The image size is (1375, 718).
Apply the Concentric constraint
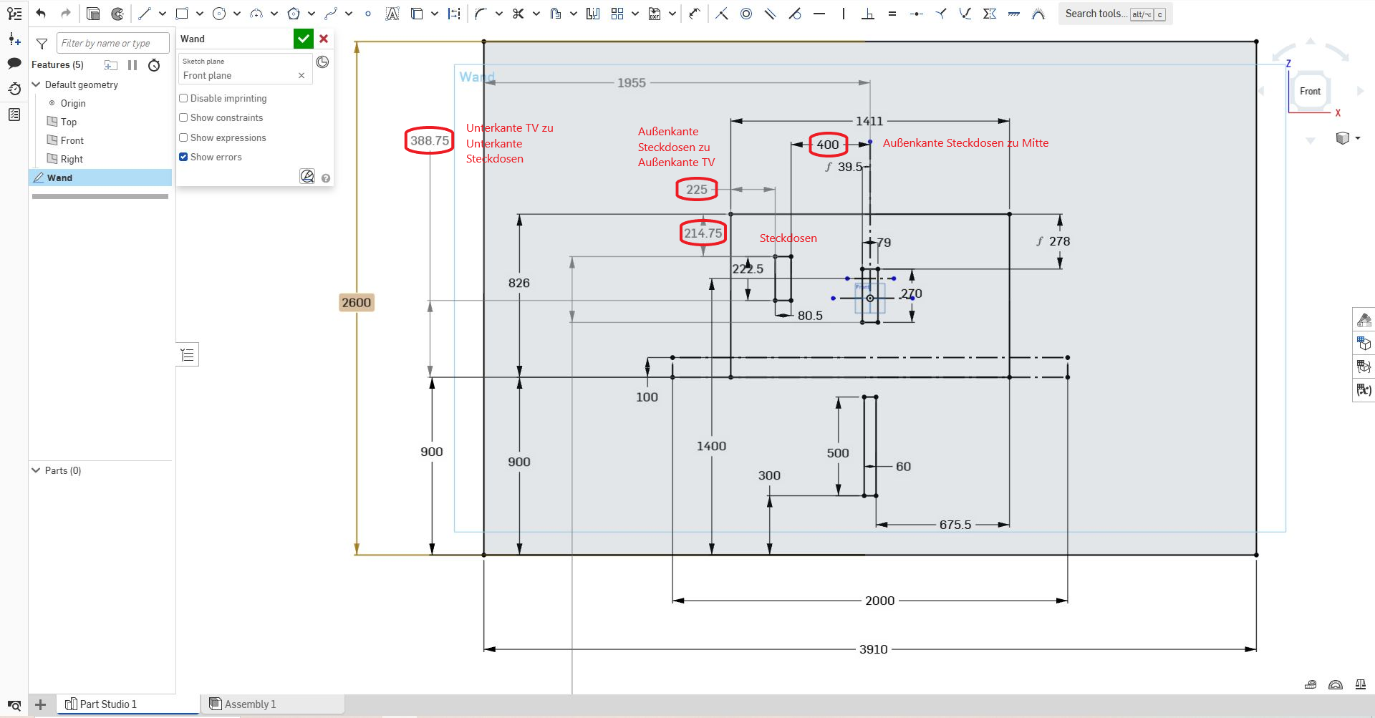(x=746, y=14)
